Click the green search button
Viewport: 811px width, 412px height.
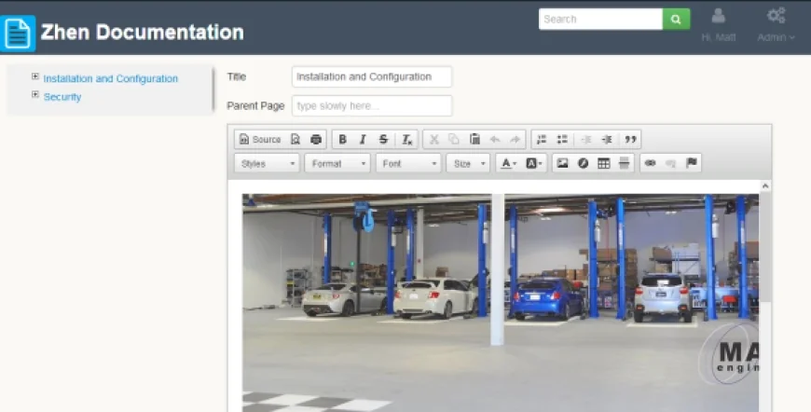tap(676, 20)
